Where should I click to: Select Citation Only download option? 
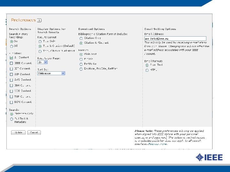[x=81, y=39]
